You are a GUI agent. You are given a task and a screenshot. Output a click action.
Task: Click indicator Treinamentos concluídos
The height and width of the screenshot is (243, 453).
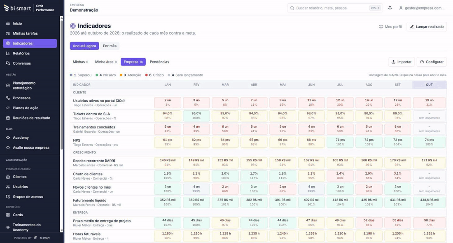(94, 127)
